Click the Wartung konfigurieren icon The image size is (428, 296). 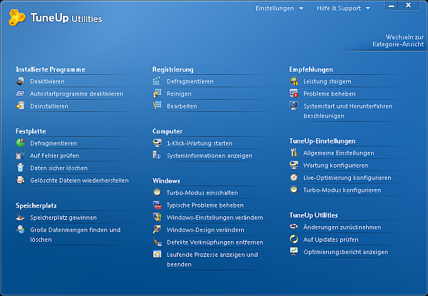pyautogui.click(x=294, y=165)
